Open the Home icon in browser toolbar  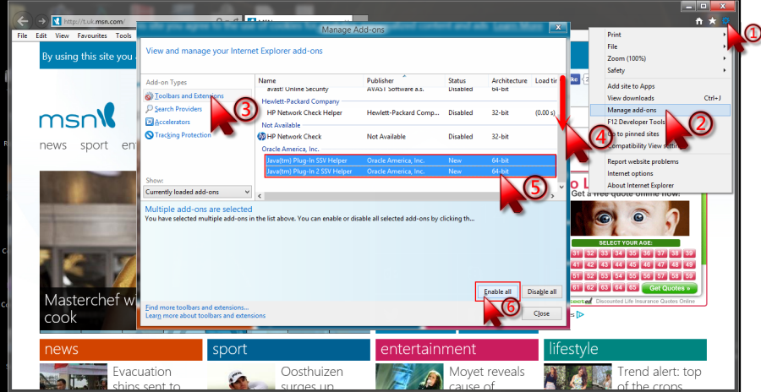699,21
